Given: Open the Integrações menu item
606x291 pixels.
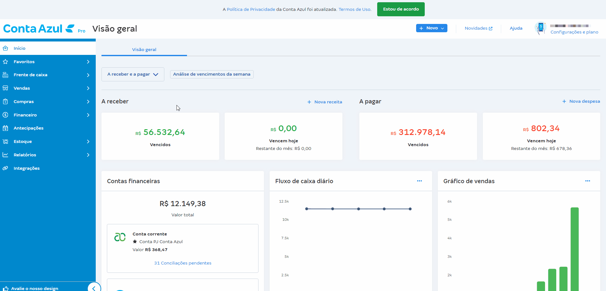Looking at the screenshot, I should pos(48,168).
